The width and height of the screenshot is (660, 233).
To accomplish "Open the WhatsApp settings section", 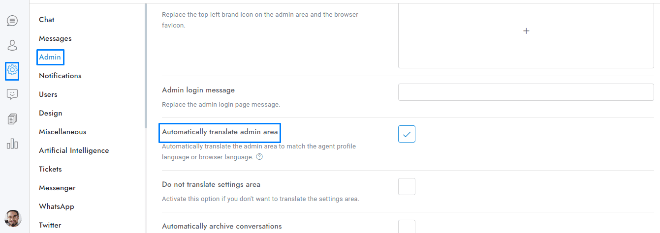I will click(x=57, y=206).
